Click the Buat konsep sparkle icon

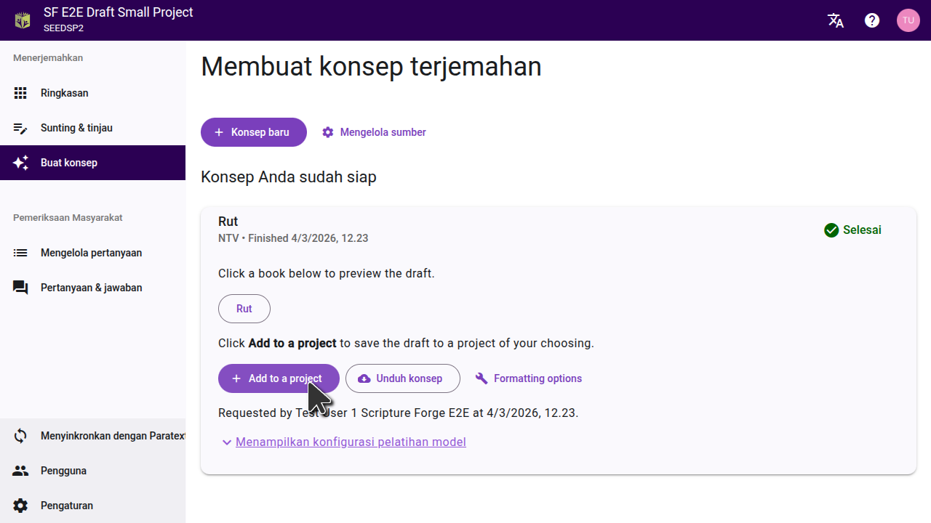tap(20, 163)
